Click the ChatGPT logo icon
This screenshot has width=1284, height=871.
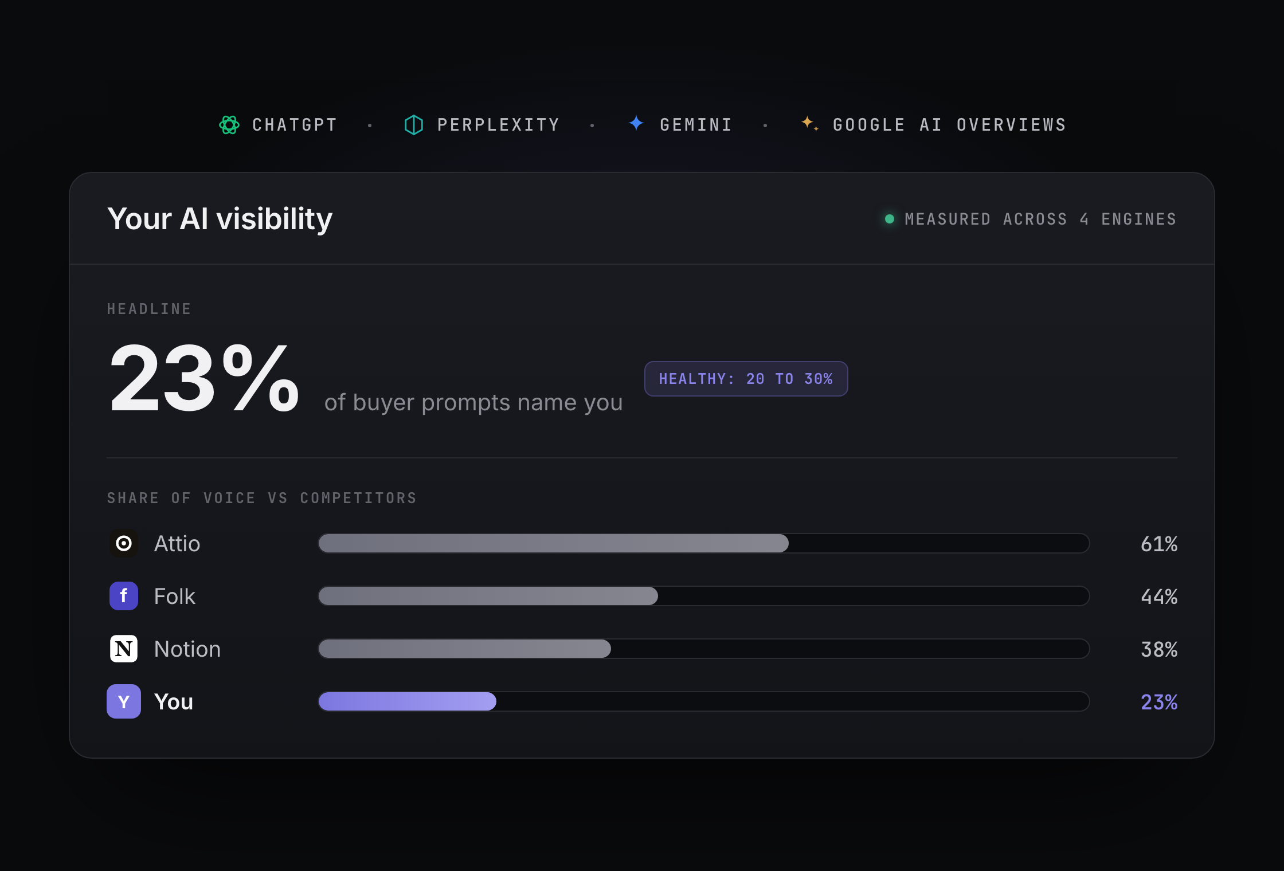(x=229, y=125)
